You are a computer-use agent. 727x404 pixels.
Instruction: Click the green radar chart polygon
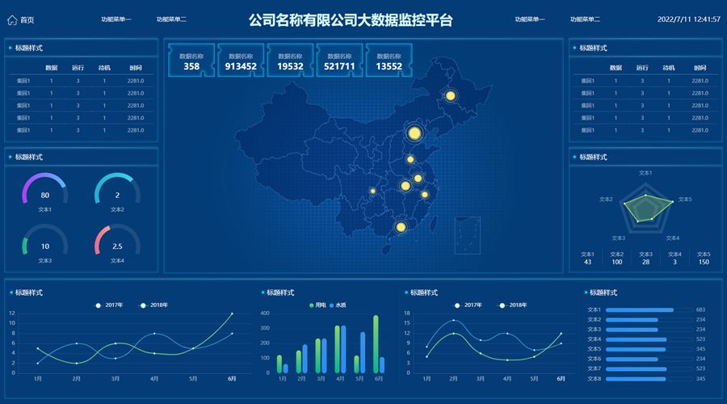645,208
